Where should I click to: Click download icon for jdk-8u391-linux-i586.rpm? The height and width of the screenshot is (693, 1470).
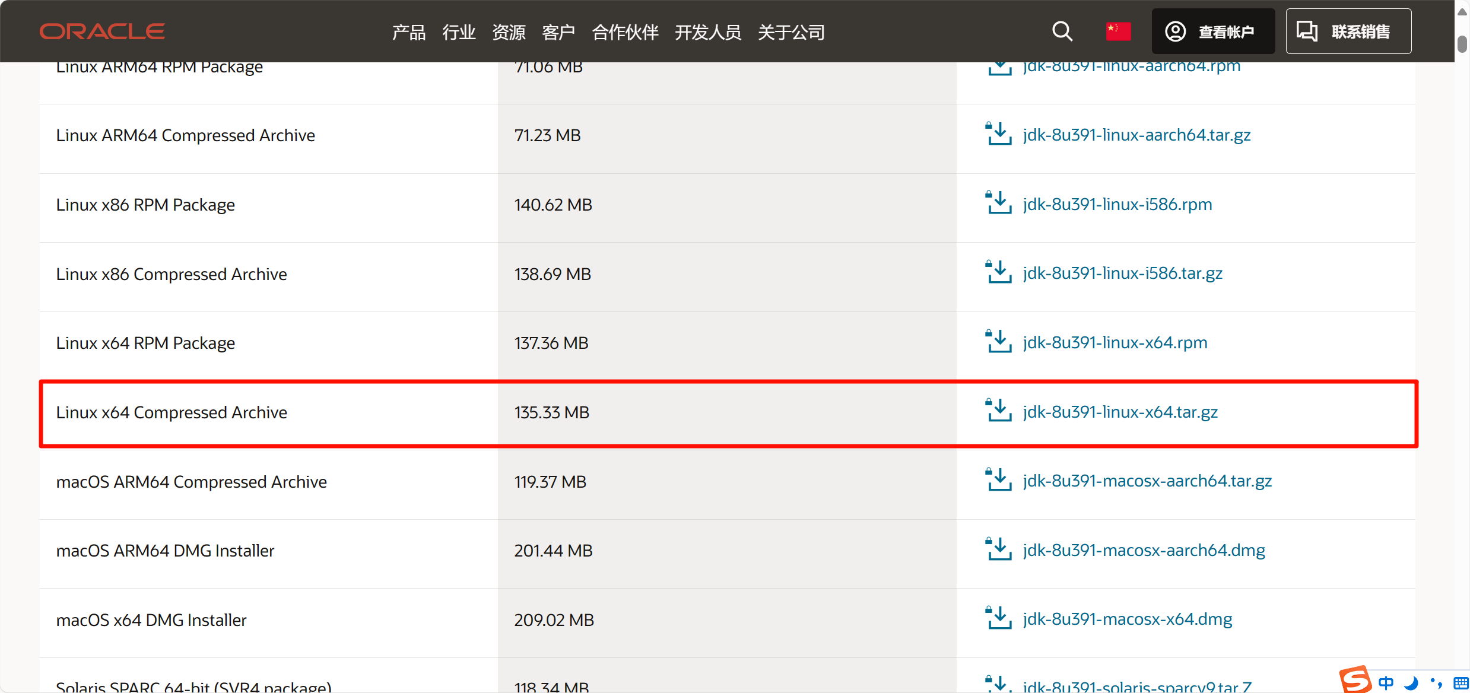(999, 203)
